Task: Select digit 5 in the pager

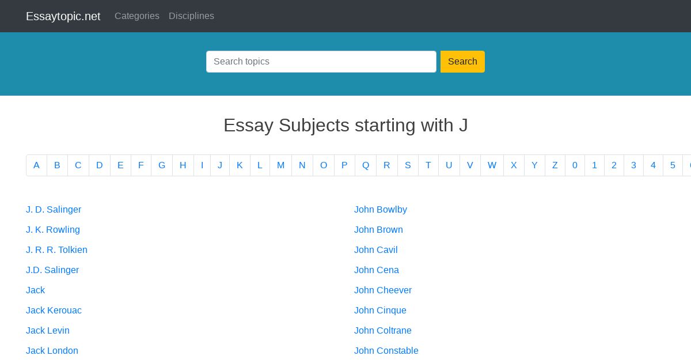Action: [673, 165]
